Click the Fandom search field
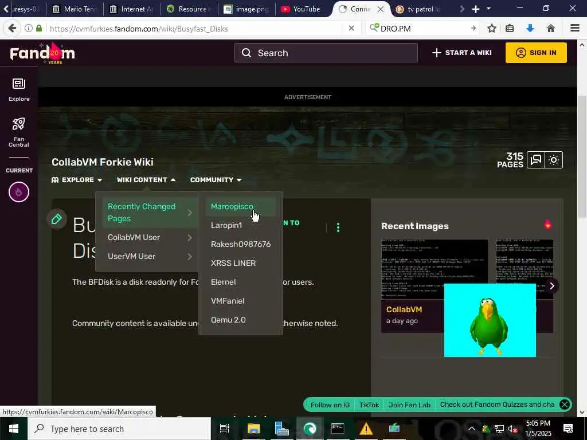The width and height of the screenshot is (587, 440). 326,53
